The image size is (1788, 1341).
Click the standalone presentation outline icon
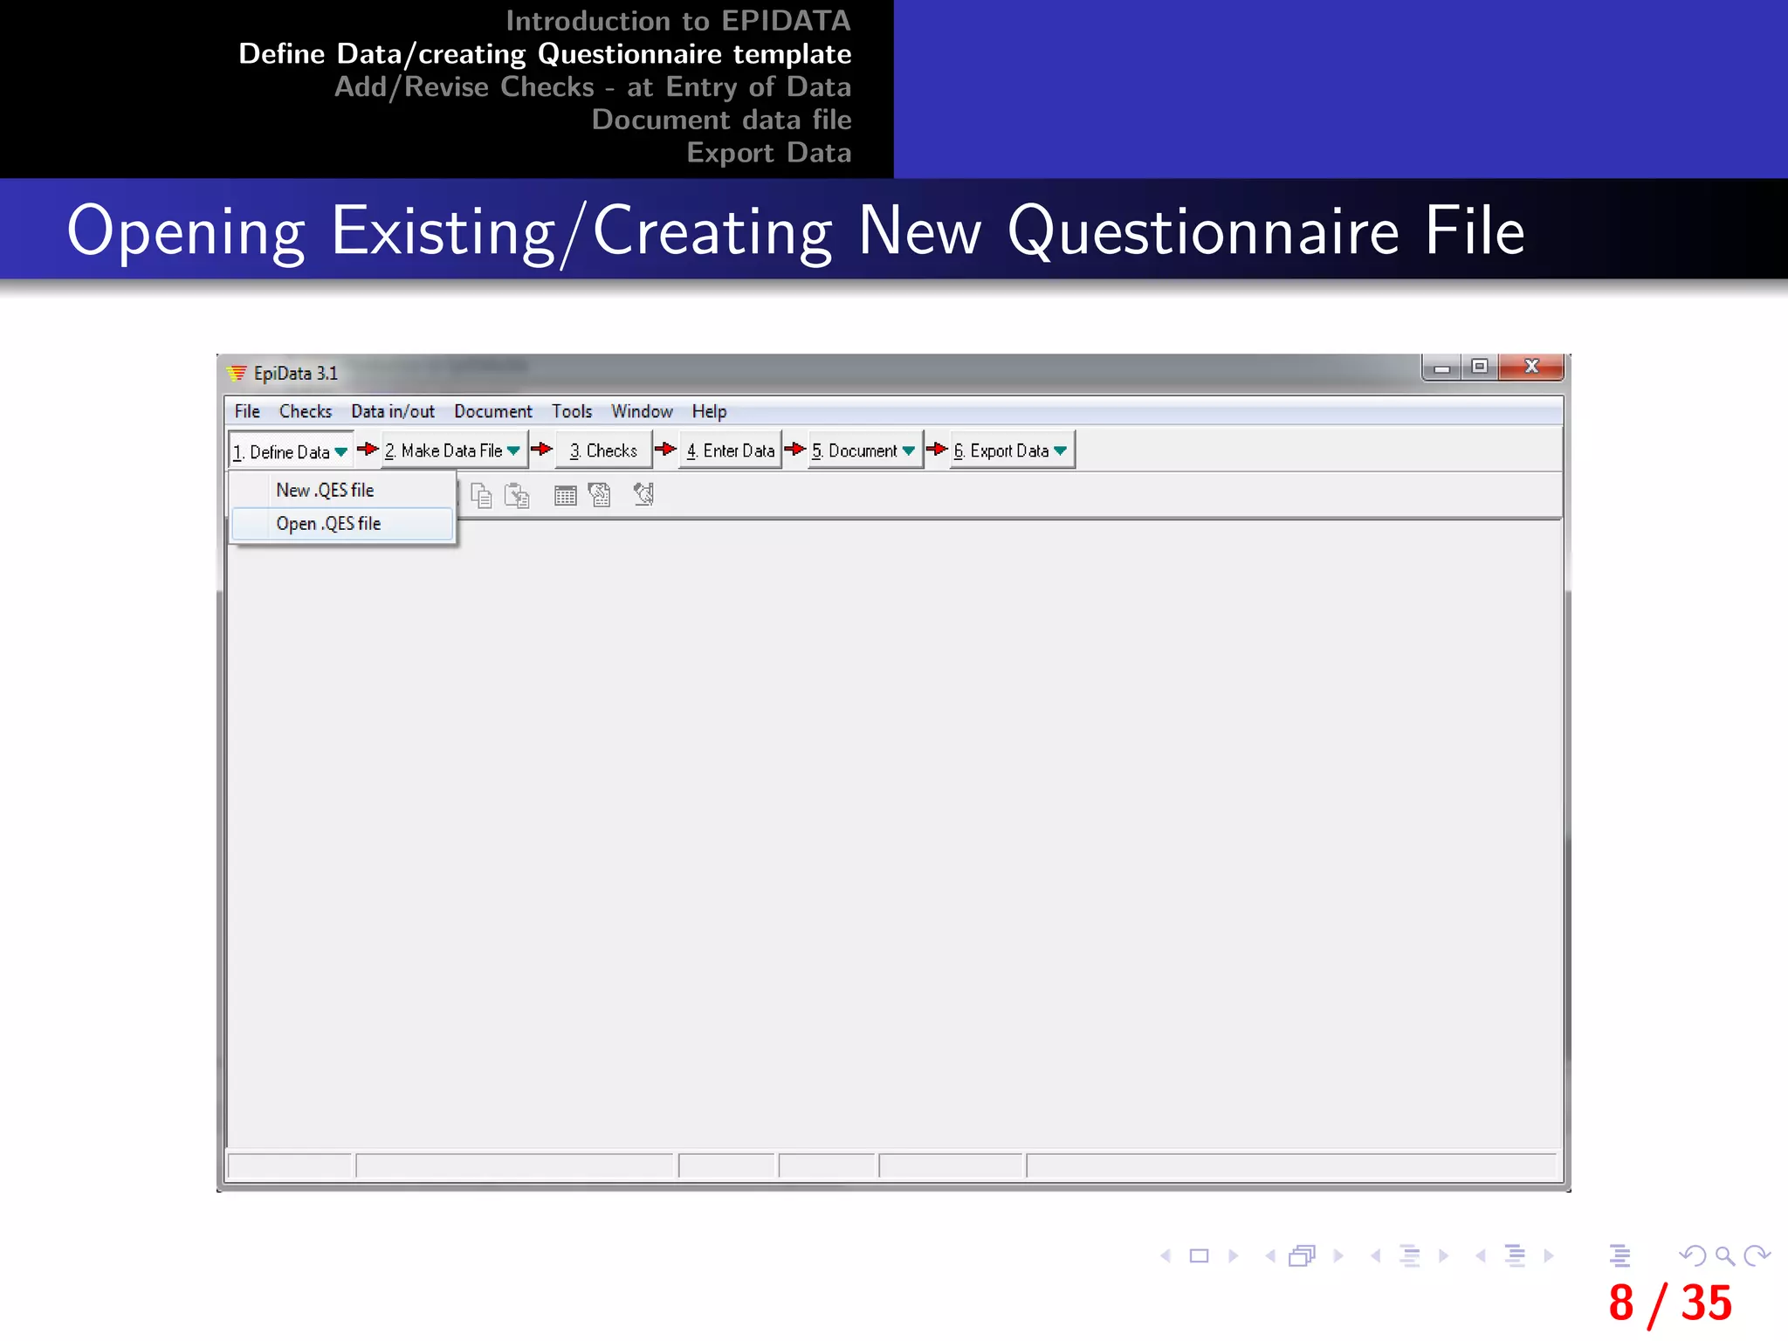pyautogui.click(x=1620, y=1255)
